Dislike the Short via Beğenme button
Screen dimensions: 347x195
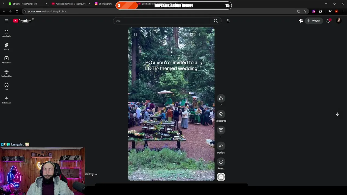coord(221,114)
